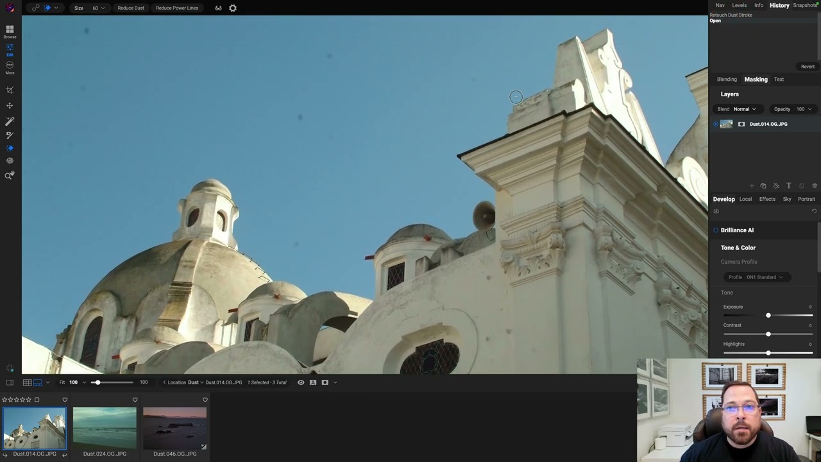The image size is (821, 462).
Task: Toggle the side panel layout icon
Action: tap(10, 382)
